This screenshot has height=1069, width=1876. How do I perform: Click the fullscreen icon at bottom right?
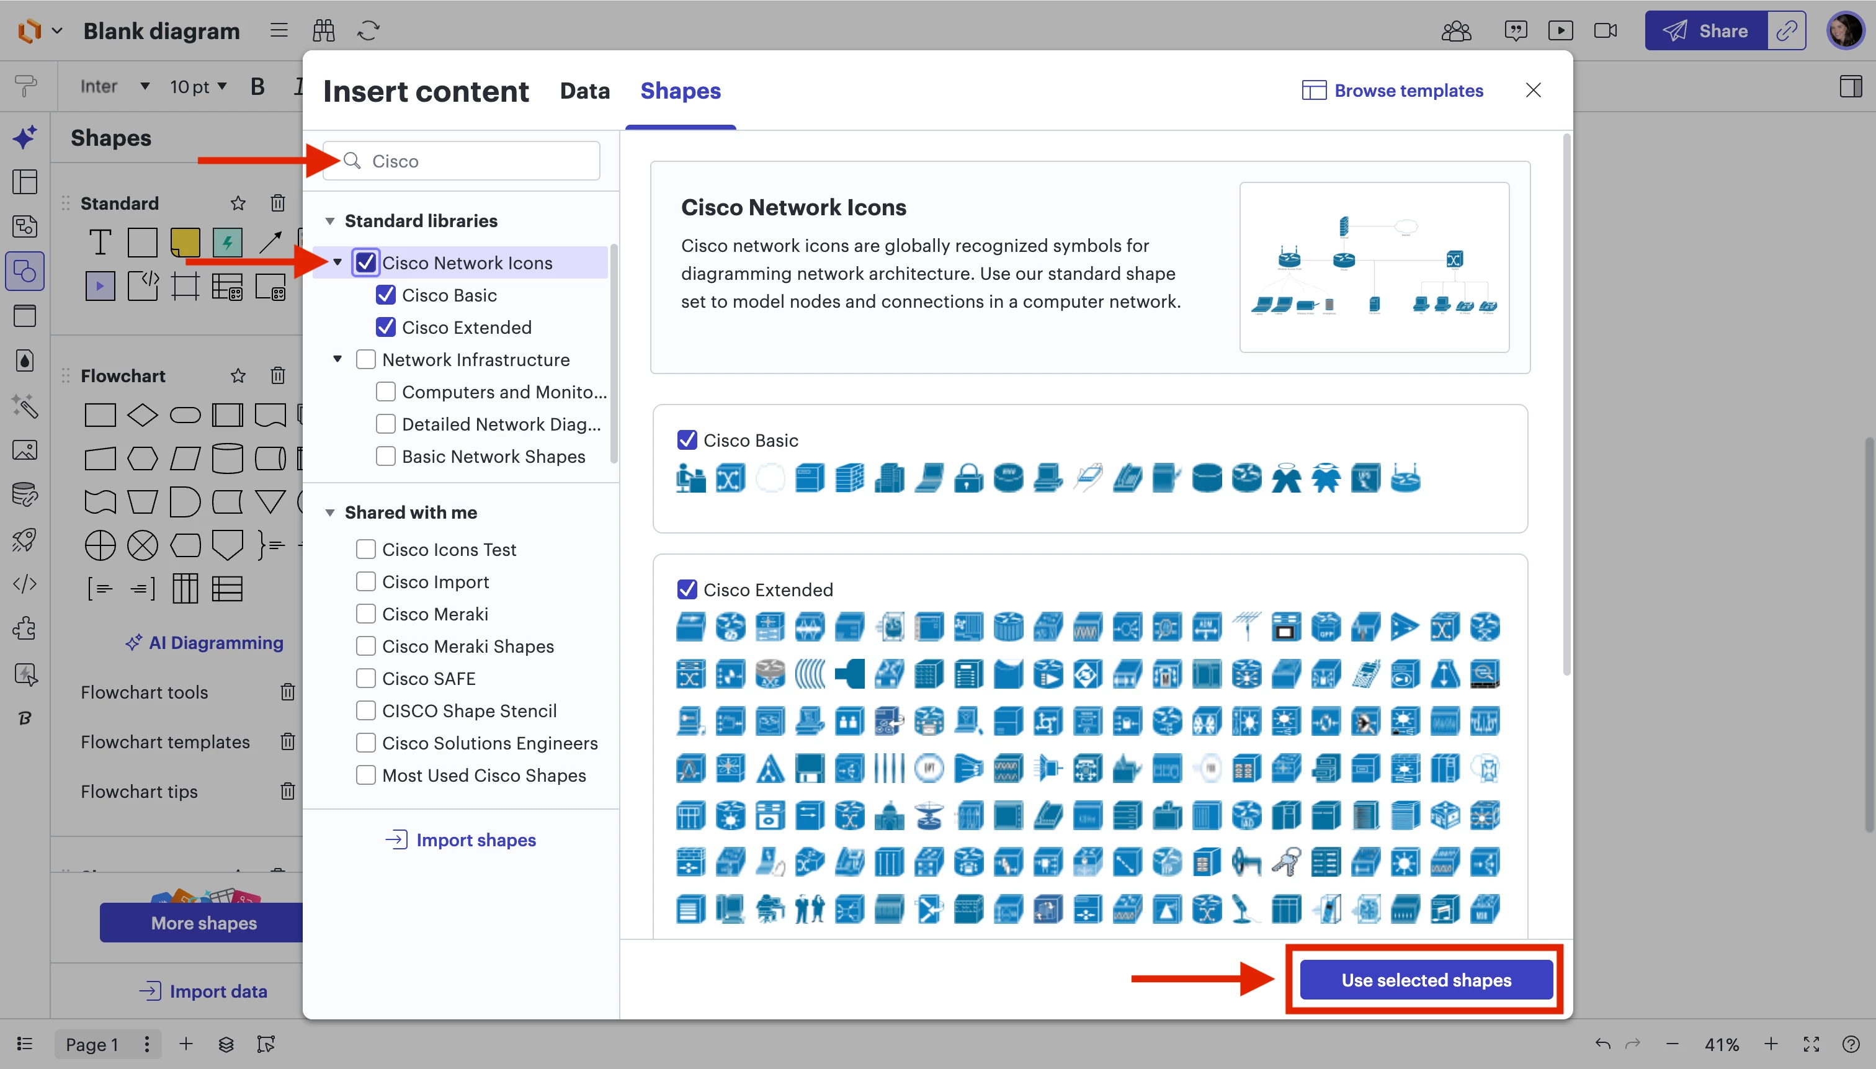click(x=1811, y=1044)
